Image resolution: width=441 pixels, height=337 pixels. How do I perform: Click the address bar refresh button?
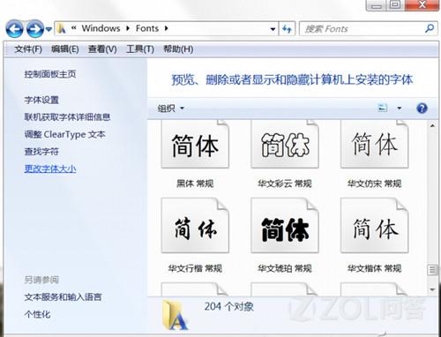[x=287, y=29]
